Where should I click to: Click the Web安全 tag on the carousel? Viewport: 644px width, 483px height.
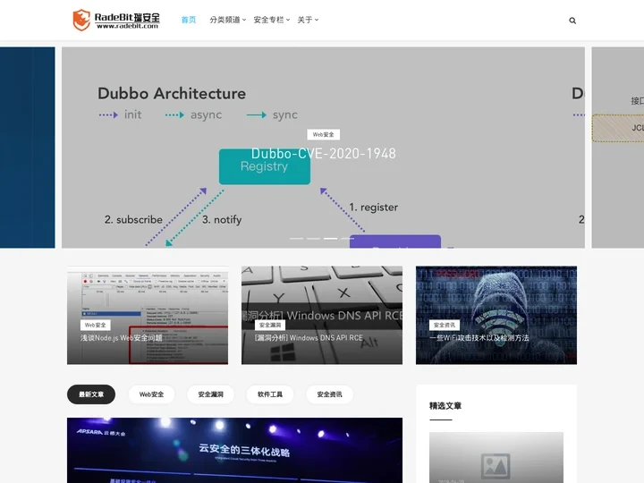click(323, 134)
